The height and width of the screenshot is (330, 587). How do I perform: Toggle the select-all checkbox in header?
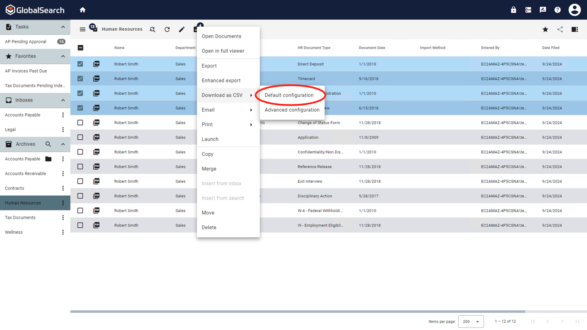coord(80,48)
